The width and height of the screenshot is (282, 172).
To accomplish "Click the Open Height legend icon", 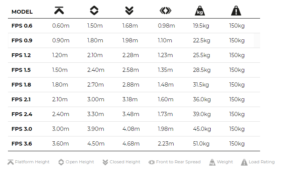I will tap(61, 162).
